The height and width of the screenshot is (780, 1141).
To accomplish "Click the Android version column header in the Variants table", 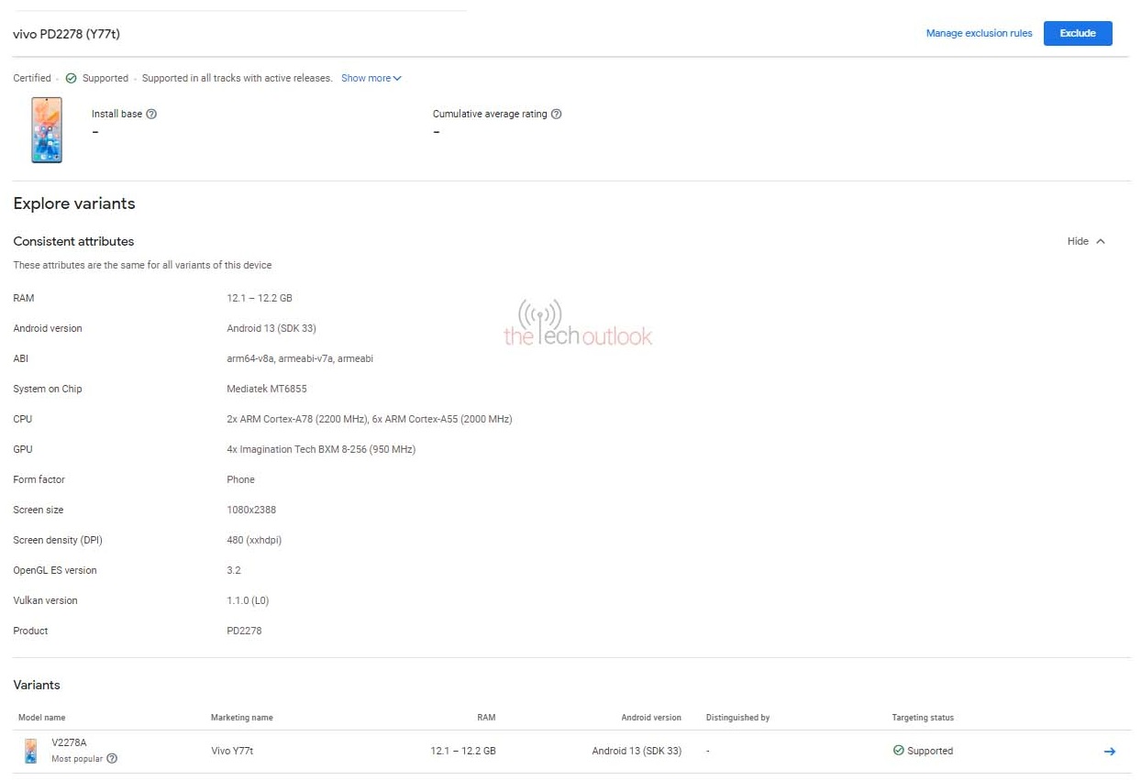I will [651, 718].
